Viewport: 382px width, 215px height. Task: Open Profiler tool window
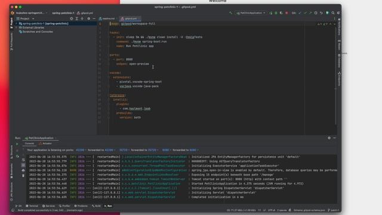coord(64,206)
